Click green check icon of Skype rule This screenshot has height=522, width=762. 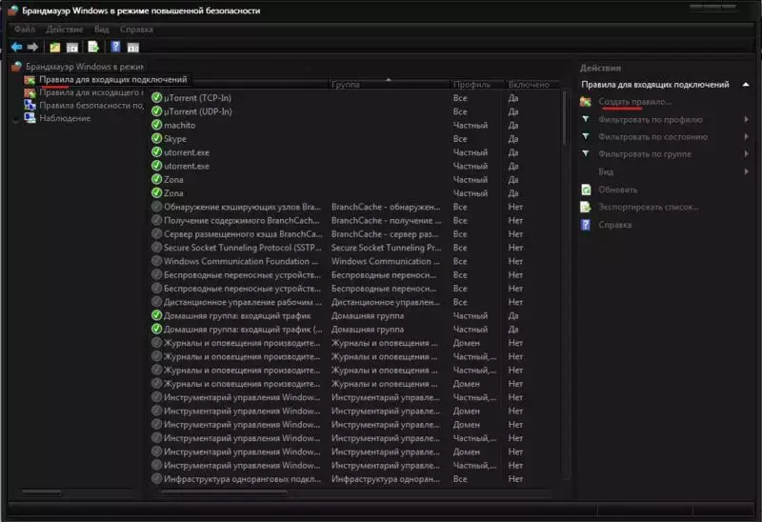(156, 138)
